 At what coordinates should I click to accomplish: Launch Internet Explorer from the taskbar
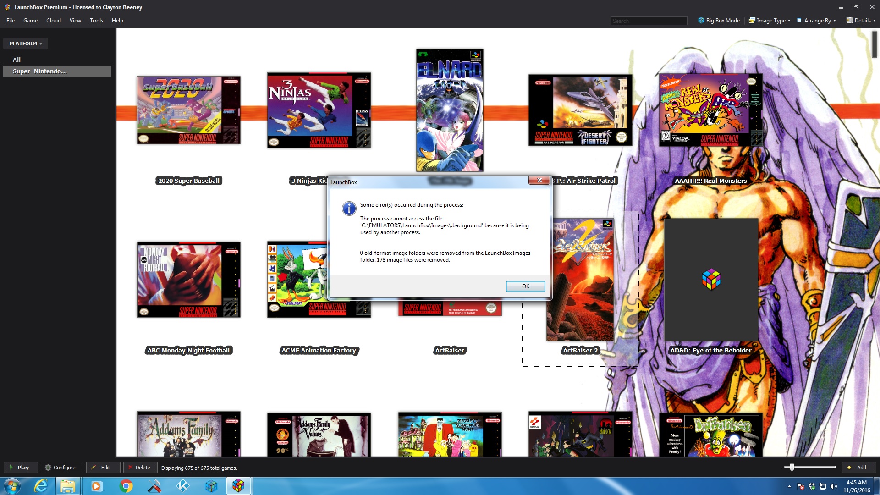point(41,486)
